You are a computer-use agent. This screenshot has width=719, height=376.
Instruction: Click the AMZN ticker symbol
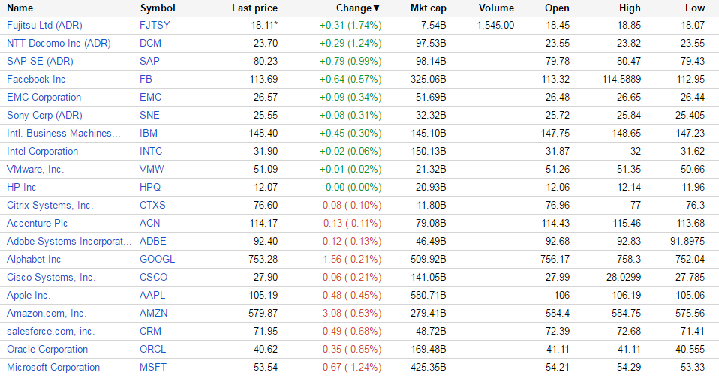(155, 313)
